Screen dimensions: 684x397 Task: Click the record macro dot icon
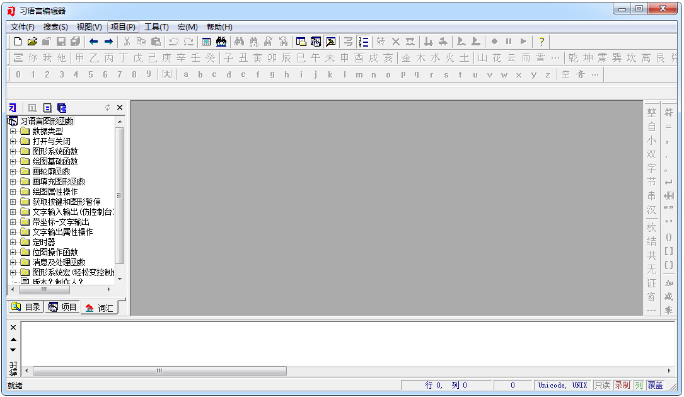(x=494, y=42)
